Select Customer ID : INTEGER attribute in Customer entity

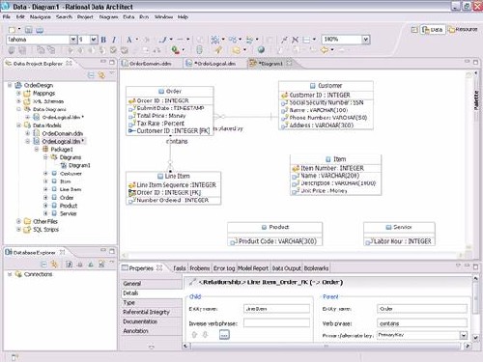pyautogui.click(x=320, y=95)
